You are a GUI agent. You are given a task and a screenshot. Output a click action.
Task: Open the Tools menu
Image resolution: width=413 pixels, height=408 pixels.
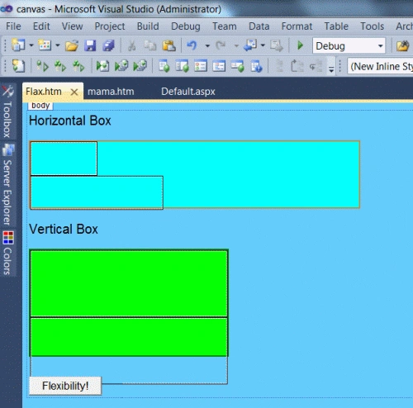pos(372,26)
